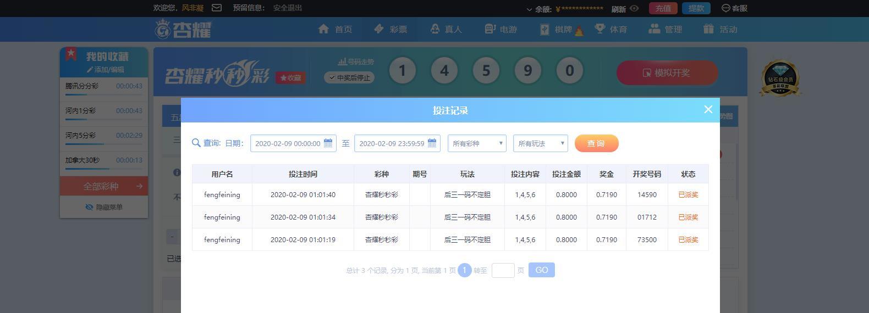
Task: Click draw number 14590 cell
Action: tap(647, 194)
